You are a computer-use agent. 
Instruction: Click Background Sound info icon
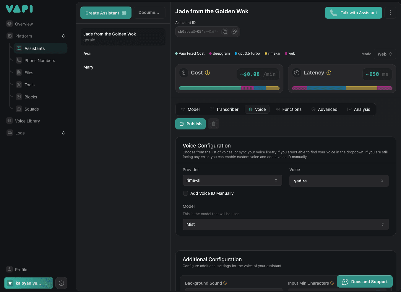coord(225,283)
